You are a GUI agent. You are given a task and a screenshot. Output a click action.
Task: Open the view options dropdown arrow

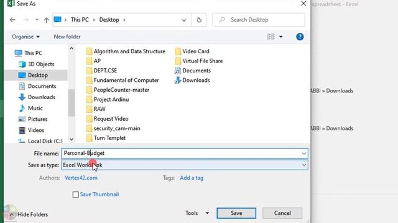click(x=280, y=37)
